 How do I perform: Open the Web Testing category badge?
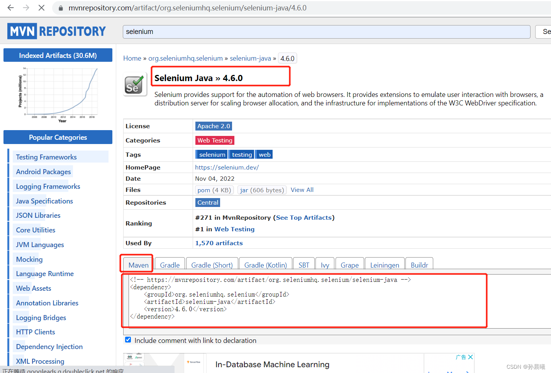coord(215,140)
